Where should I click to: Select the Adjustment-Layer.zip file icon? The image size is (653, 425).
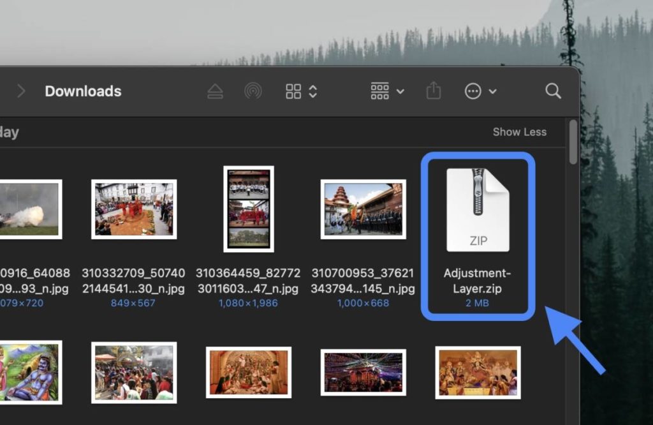478,210
